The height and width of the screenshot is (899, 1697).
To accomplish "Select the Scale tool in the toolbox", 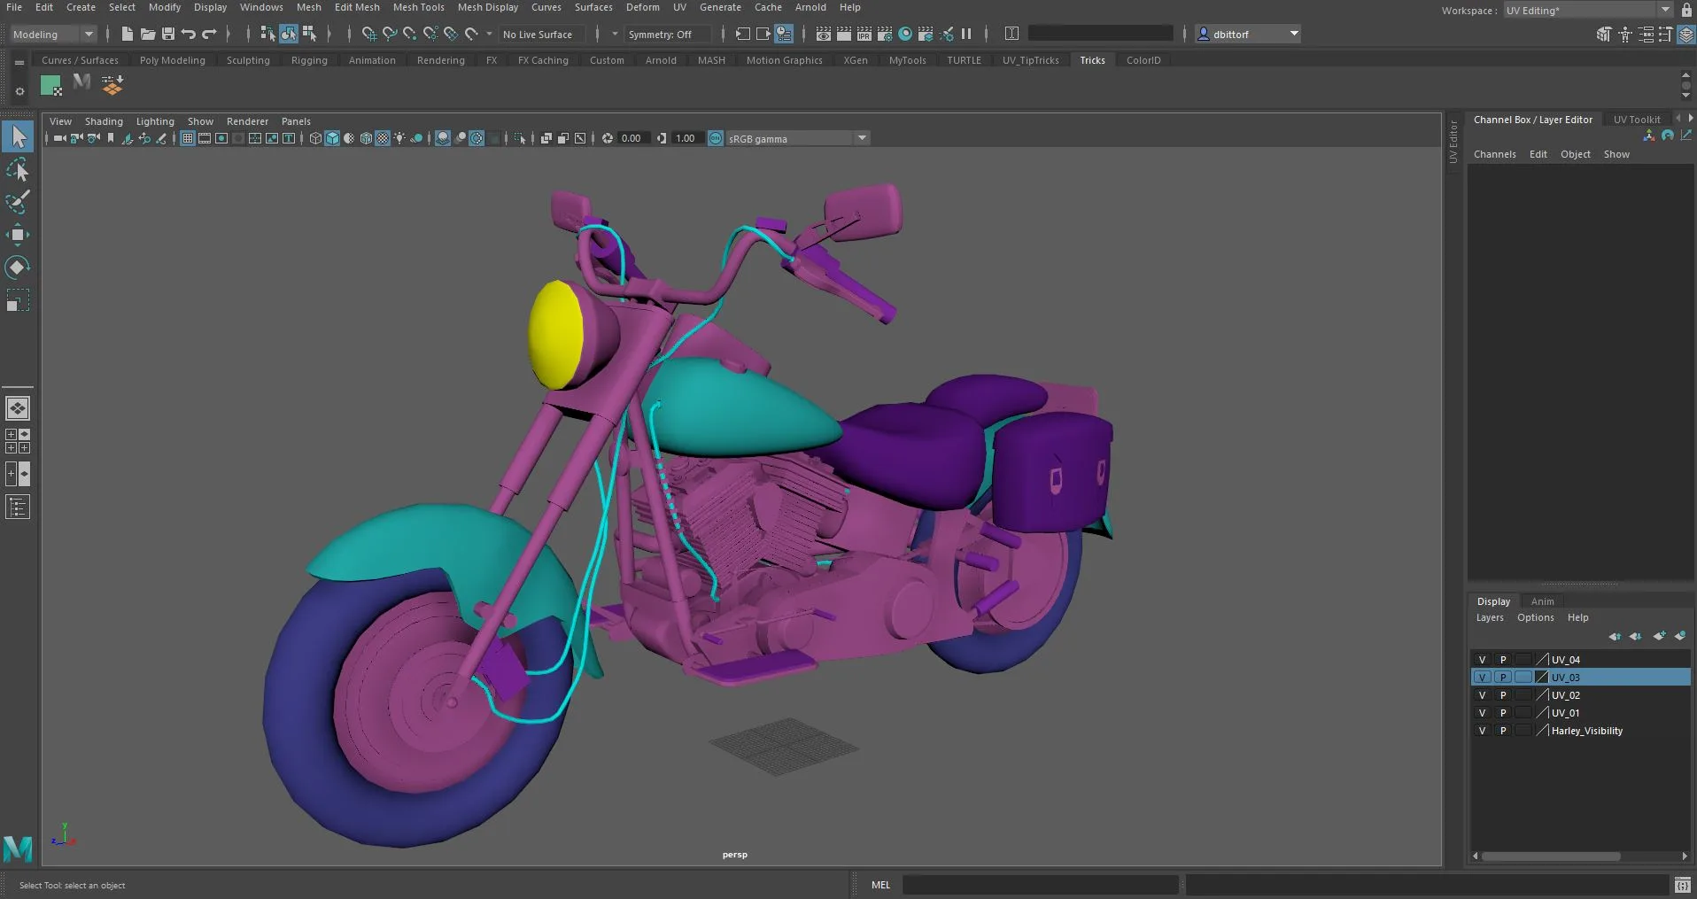I will 18,299.
